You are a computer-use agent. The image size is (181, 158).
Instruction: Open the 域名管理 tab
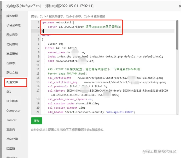coord(12,16)
